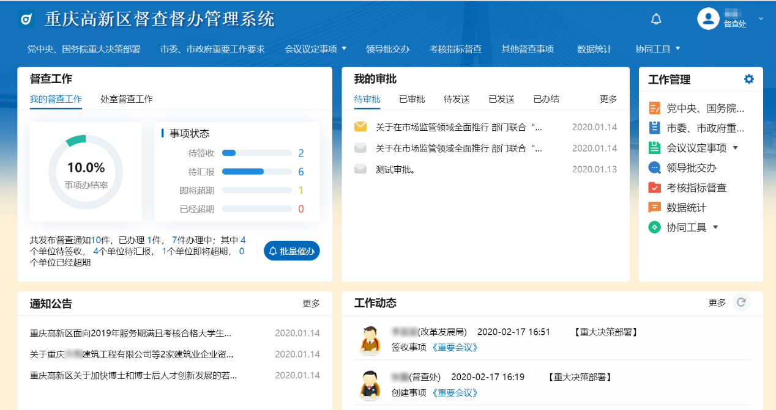This screenshot has height=410, width=776.
Task: Open 考核指标督查 menu
Action: click(455, 49)
